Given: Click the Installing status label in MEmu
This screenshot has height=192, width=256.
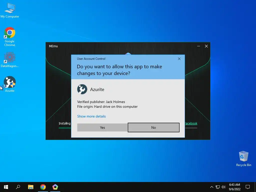Looking at the screenshot, I should (x=65, y=123).
